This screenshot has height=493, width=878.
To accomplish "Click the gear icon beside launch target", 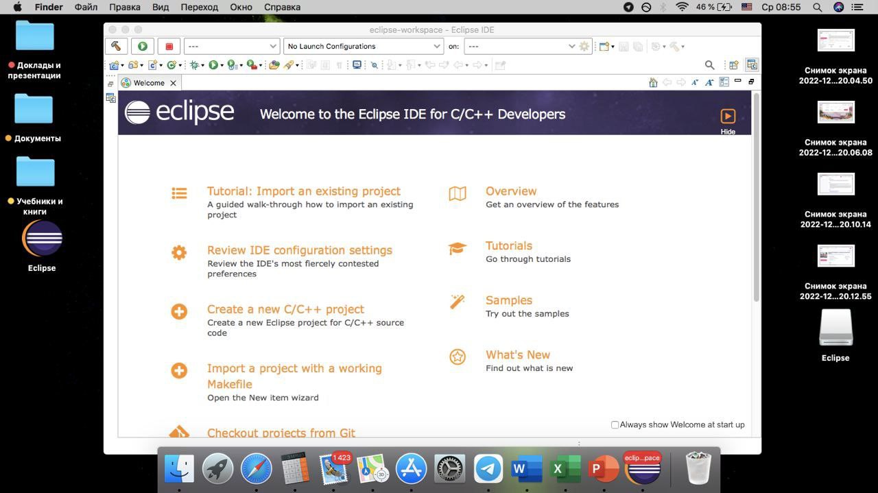I will point(584,46).
